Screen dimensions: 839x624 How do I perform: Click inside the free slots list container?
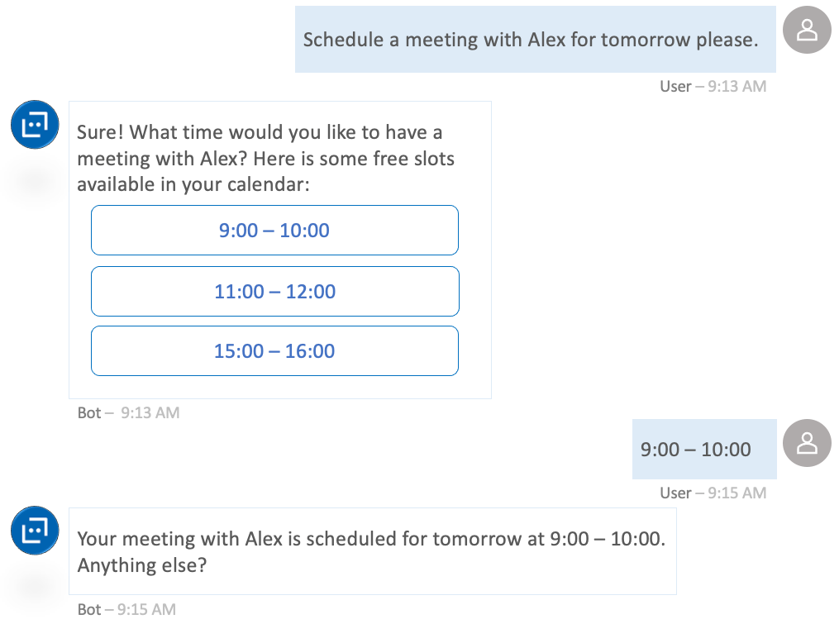click(274, 291)
